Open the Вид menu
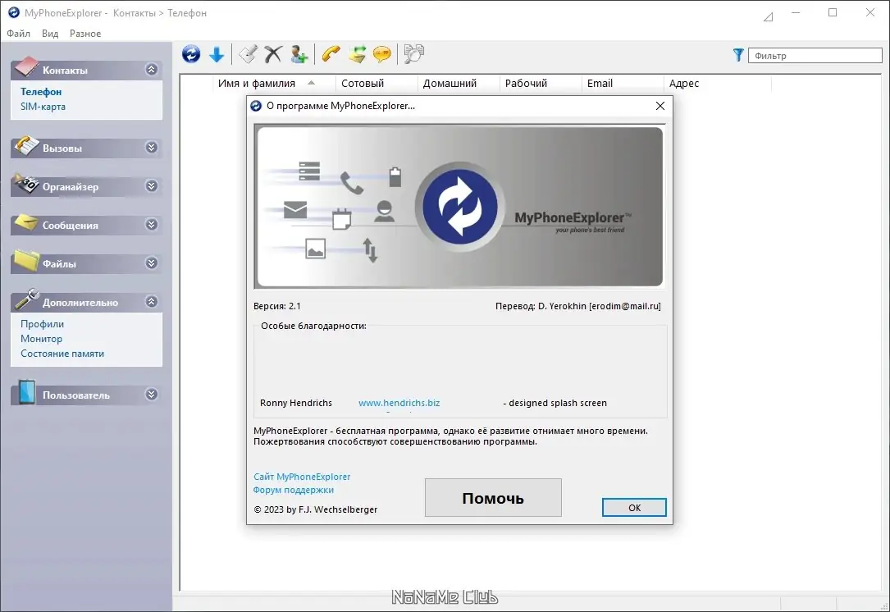The width and height of the screenshot is (890, 612). coord(50,34)
